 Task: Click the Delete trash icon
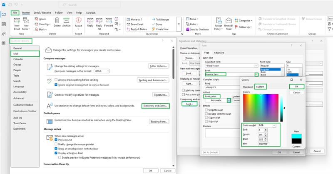(x=57, y=21)
